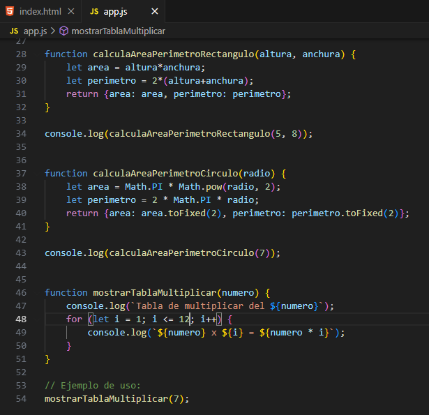Click line number 54 in the gutter
This screenshot has height=415, width=429.
[20, 398]
